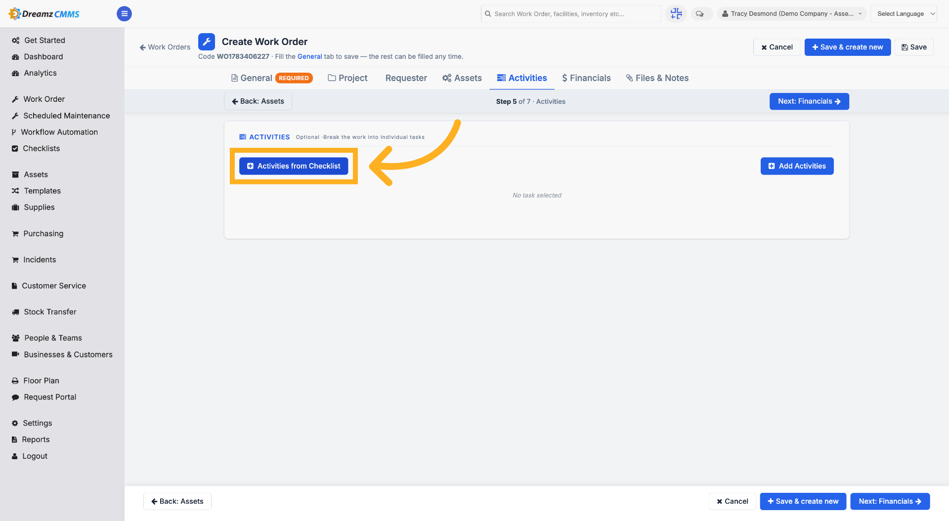Click the Assets box icon in sidebar

[15, 174]
